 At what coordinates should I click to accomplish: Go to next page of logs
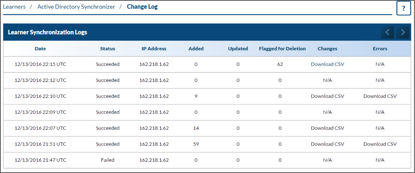[402, 32]
